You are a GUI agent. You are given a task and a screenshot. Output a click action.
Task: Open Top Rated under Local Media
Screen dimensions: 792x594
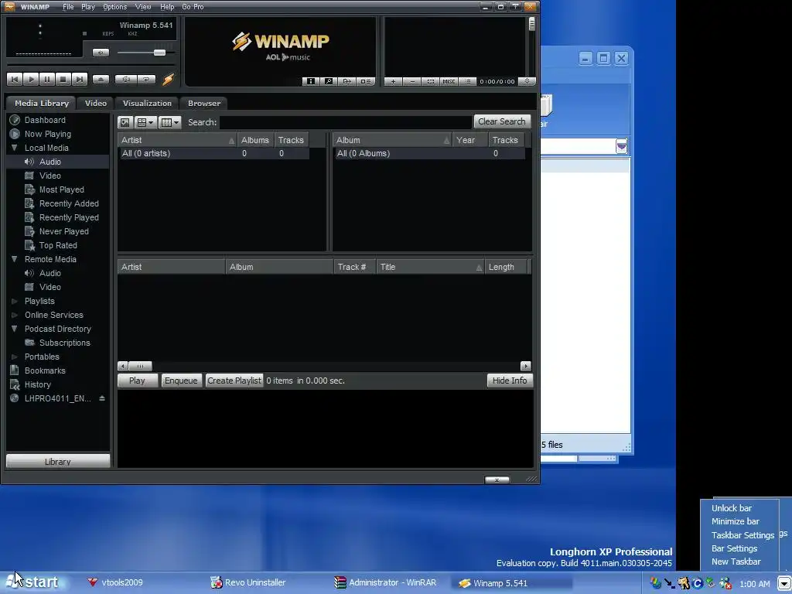pyautogui.click(x=58, y=245)
